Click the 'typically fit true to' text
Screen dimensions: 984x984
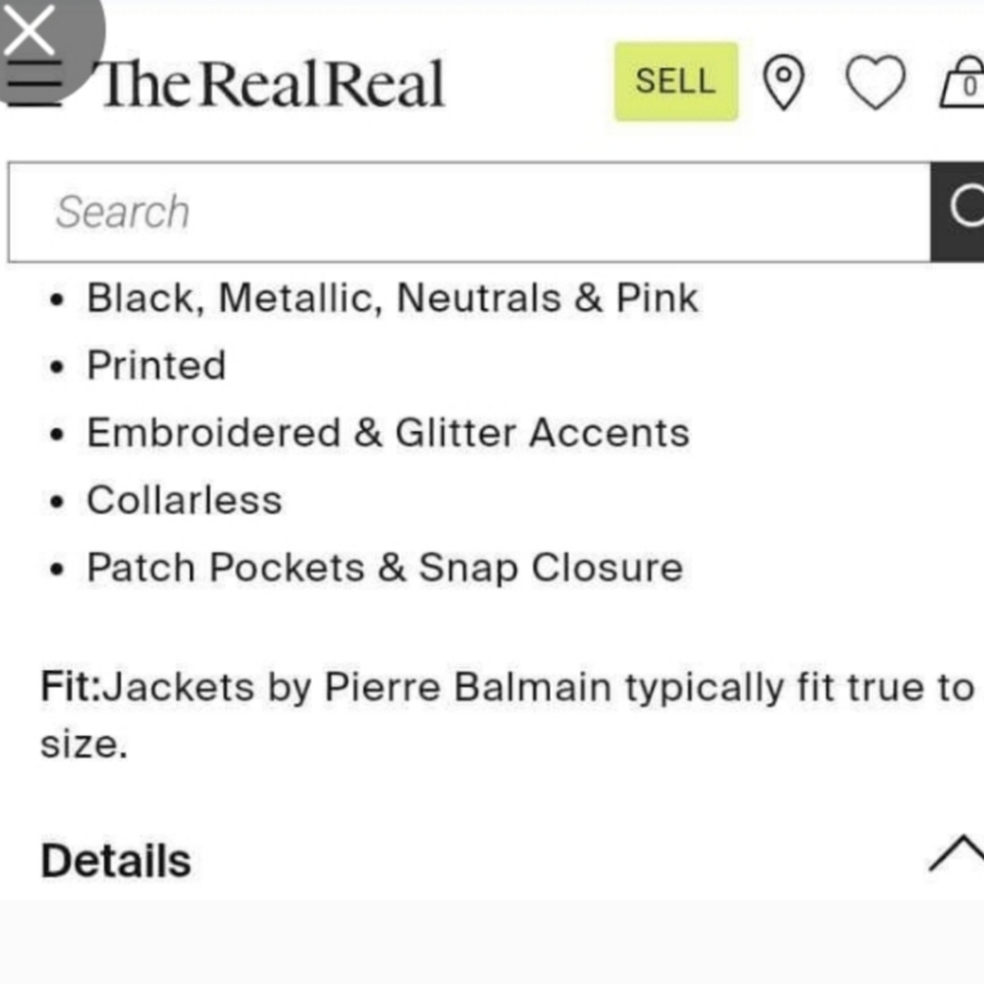[x=799, y=687]
